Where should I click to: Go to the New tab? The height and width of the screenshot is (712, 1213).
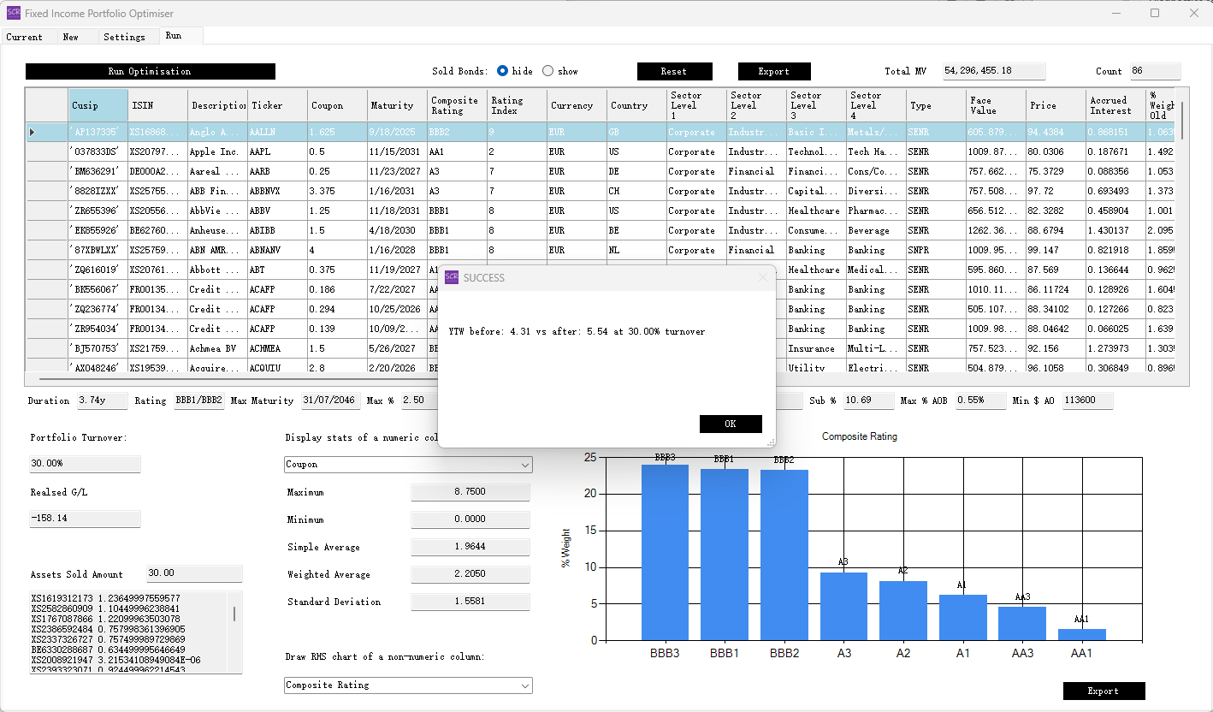(x=71, y=37)
